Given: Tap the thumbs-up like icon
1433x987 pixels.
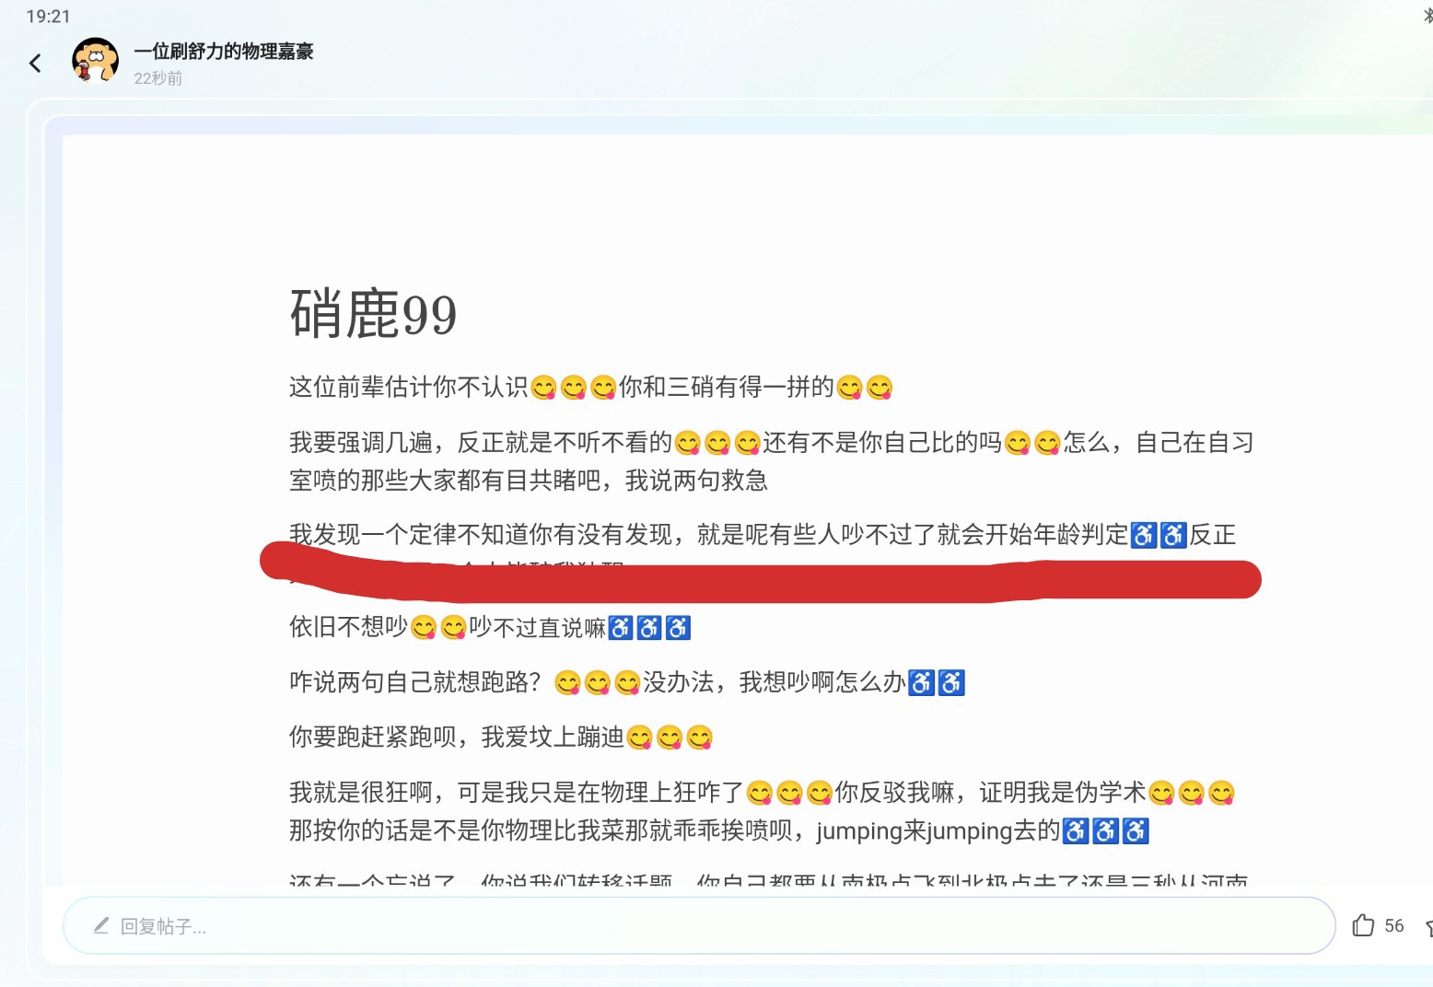Looking at the screenshot, I should coord(1363,925).
